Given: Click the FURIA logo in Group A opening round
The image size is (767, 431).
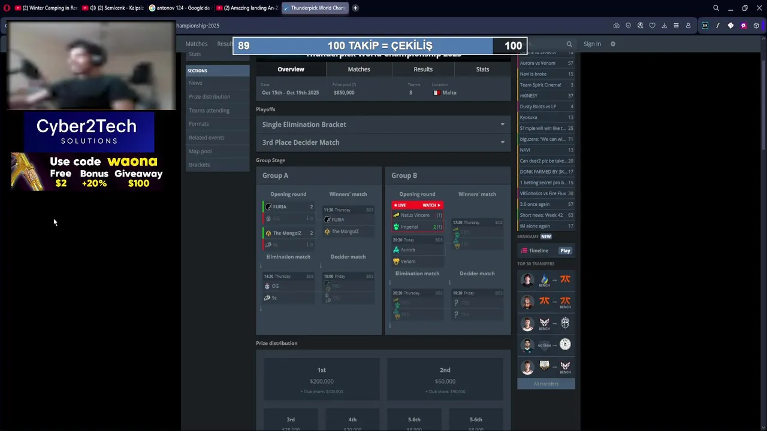Looking at the screenshot, I should pos(268,207).
